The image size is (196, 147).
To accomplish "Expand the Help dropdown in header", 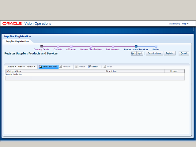I will tap(185, 24).
